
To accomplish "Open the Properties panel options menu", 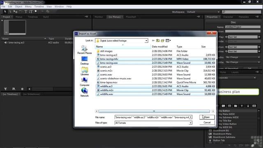I will click(x=257, y=17).
